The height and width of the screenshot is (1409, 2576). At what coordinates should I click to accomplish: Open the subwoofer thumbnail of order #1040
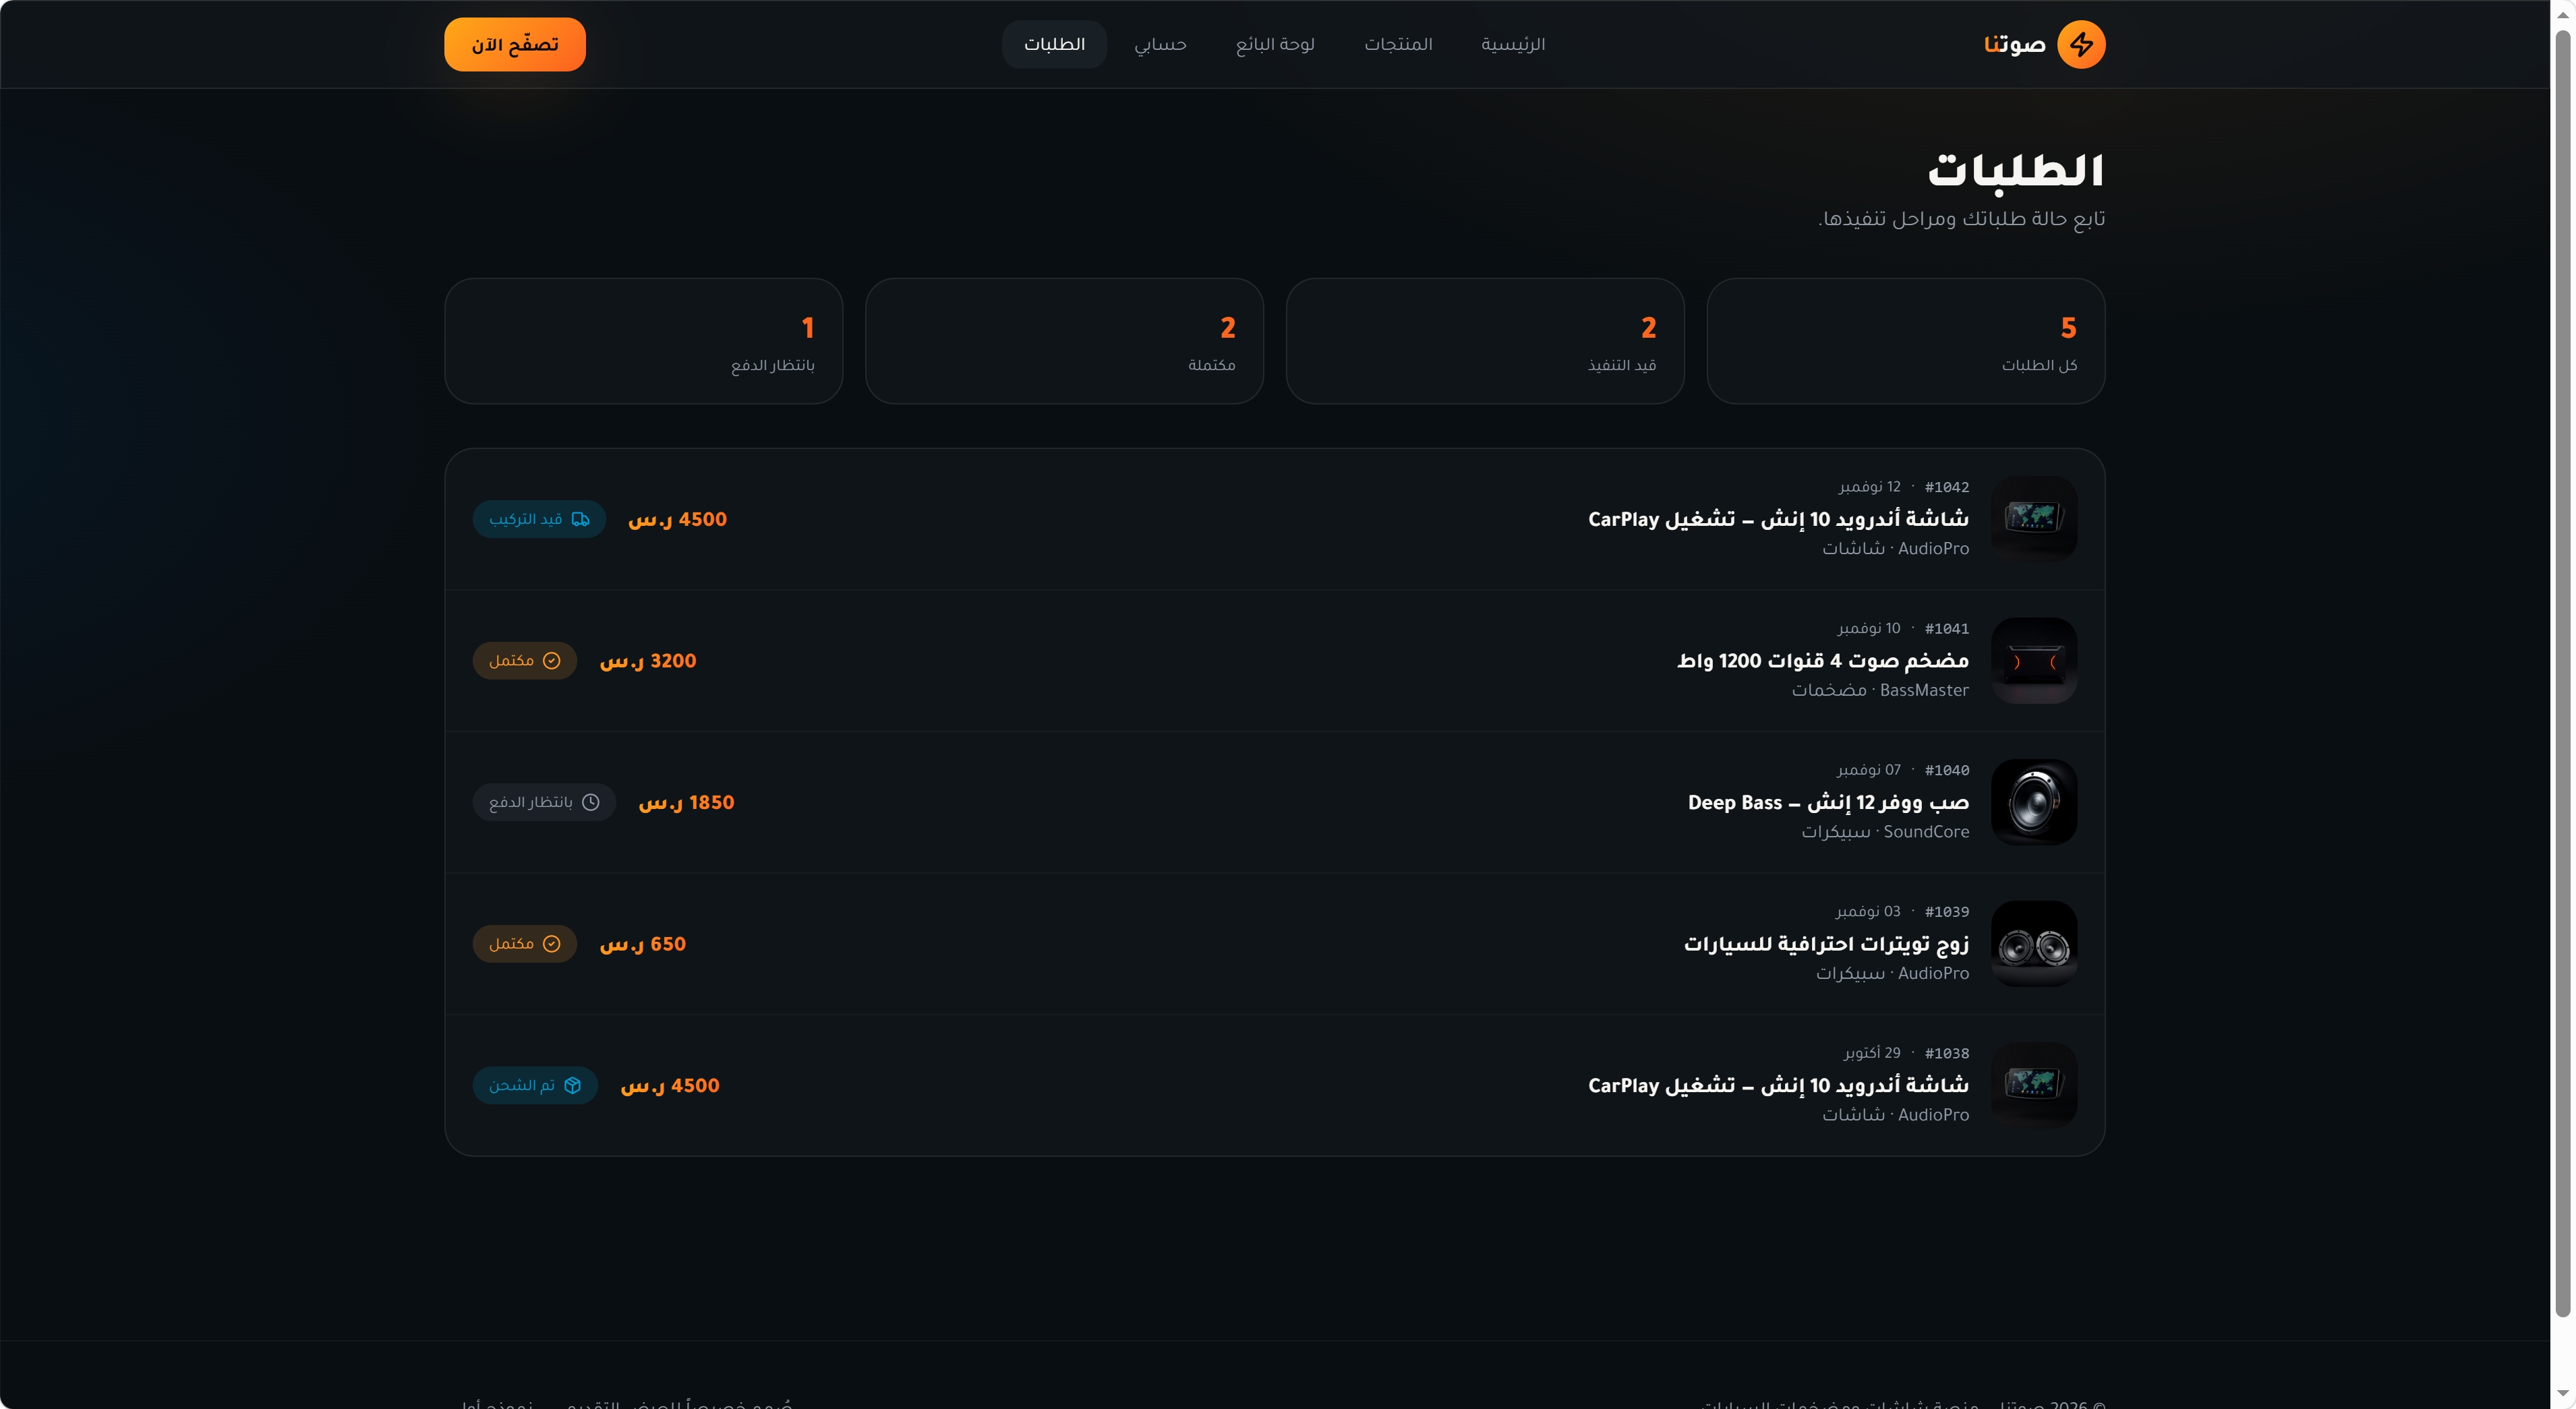2034,802
